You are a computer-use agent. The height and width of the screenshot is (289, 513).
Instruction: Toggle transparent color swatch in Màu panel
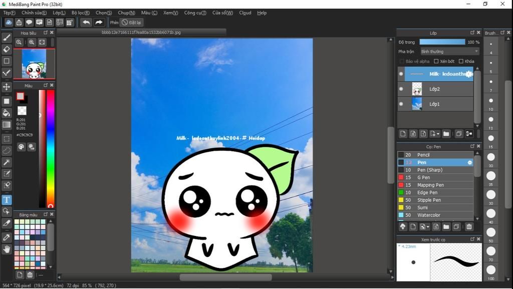coord(22,111)
